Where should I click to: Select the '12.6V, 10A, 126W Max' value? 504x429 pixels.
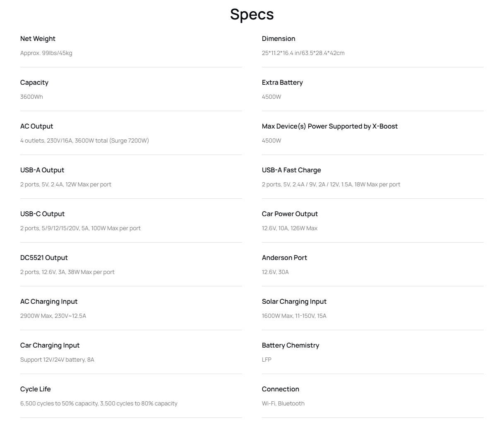(x=289, y=228)
